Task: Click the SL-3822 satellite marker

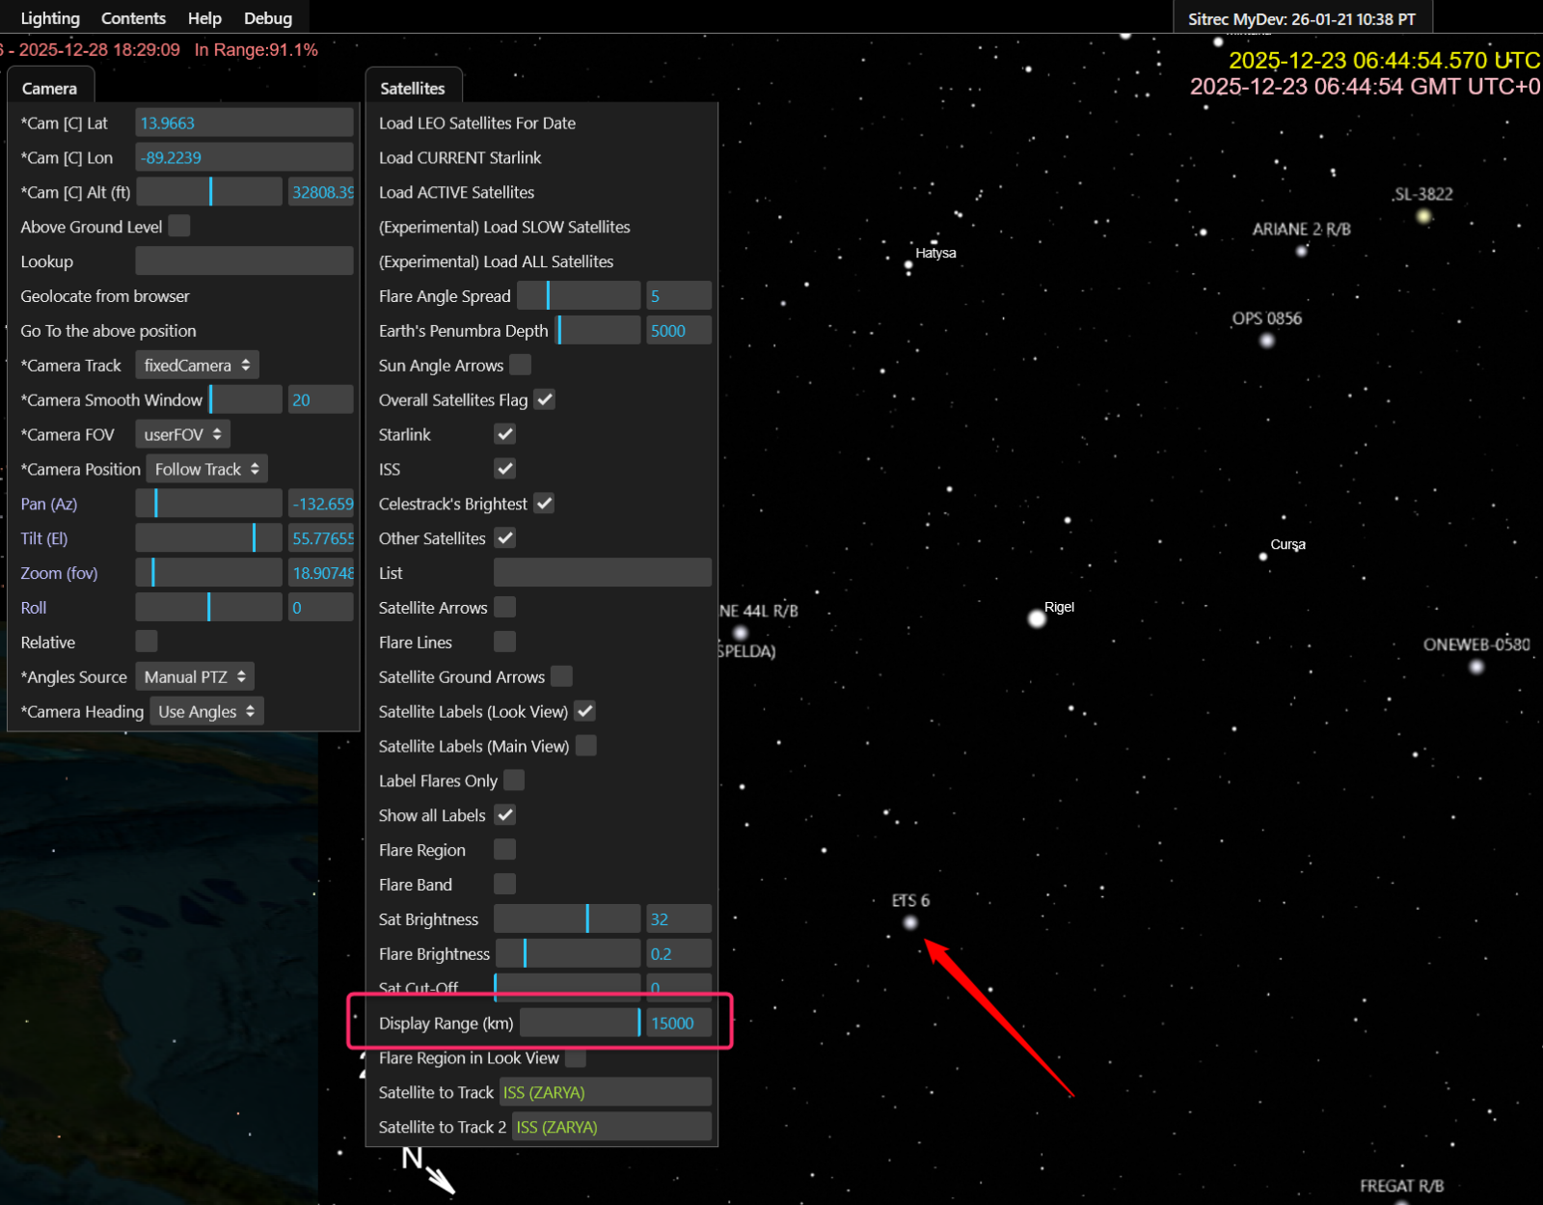Action: (1423, 216)
